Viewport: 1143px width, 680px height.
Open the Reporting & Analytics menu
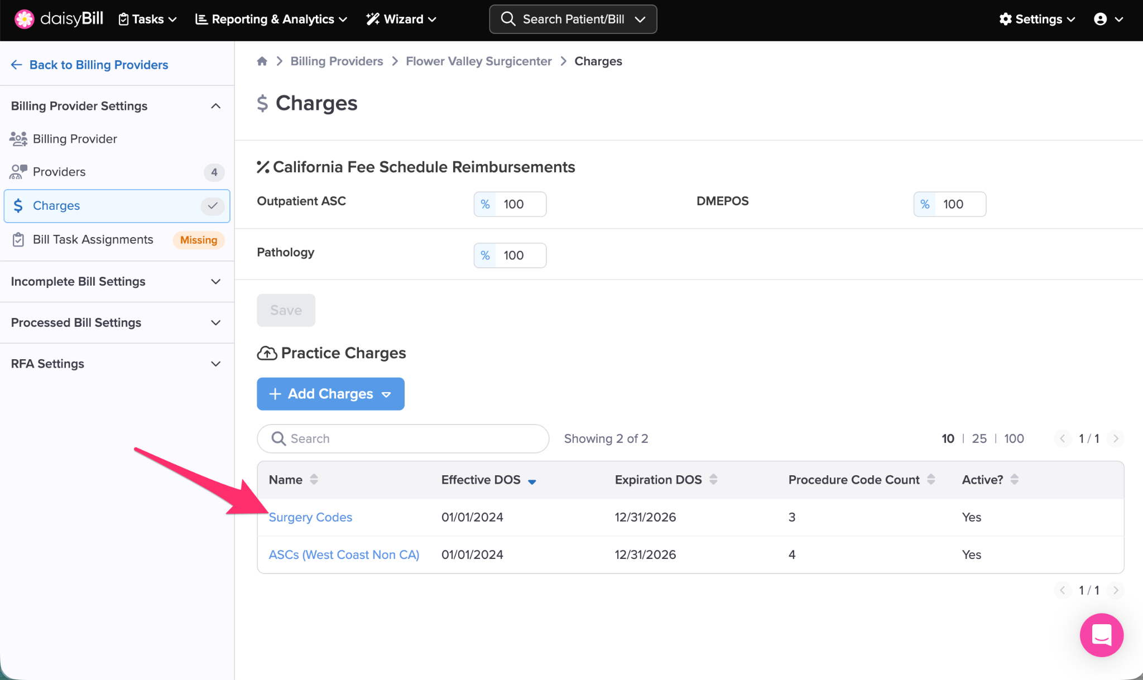pos(271,20)
